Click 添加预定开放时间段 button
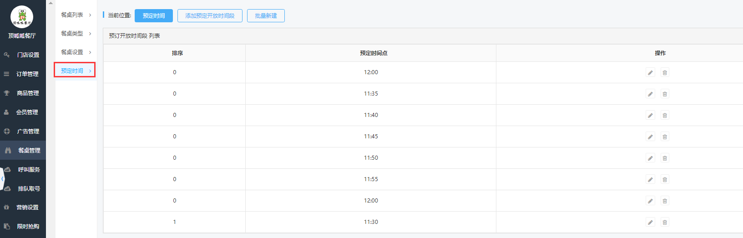This screenshot has height=238, width=743. tap(210, 15)
